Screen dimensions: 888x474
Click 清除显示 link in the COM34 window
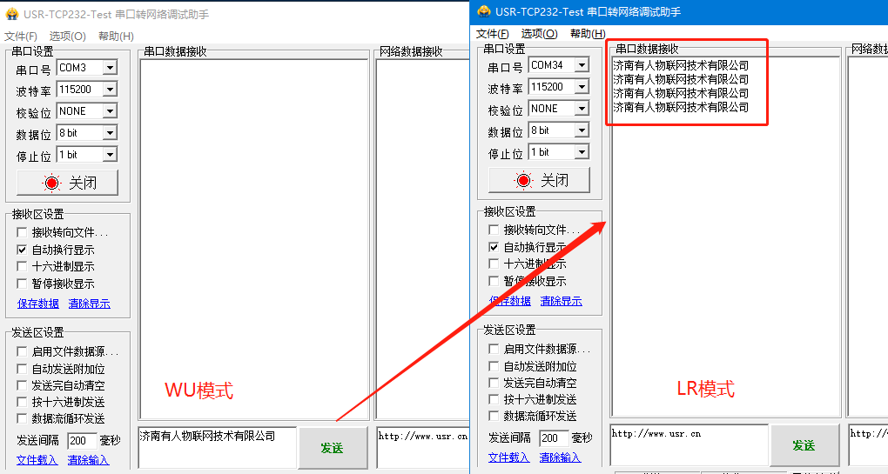561,301
